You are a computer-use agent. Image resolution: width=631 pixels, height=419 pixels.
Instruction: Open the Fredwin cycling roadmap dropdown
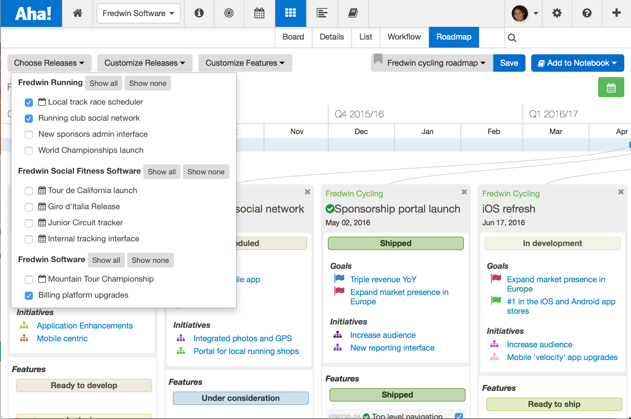tap(432, 63)
